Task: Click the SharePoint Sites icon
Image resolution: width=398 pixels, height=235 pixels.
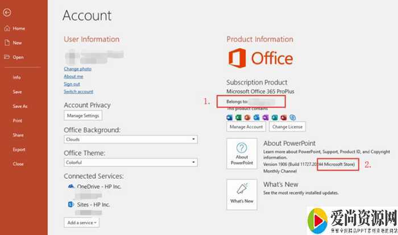Action: 69,204
